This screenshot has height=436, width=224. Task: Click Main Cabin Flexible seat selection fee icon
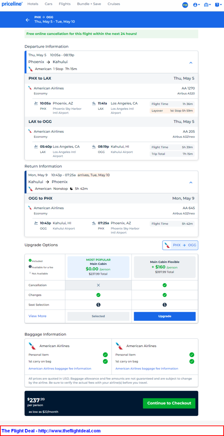[x=164, y=305]
